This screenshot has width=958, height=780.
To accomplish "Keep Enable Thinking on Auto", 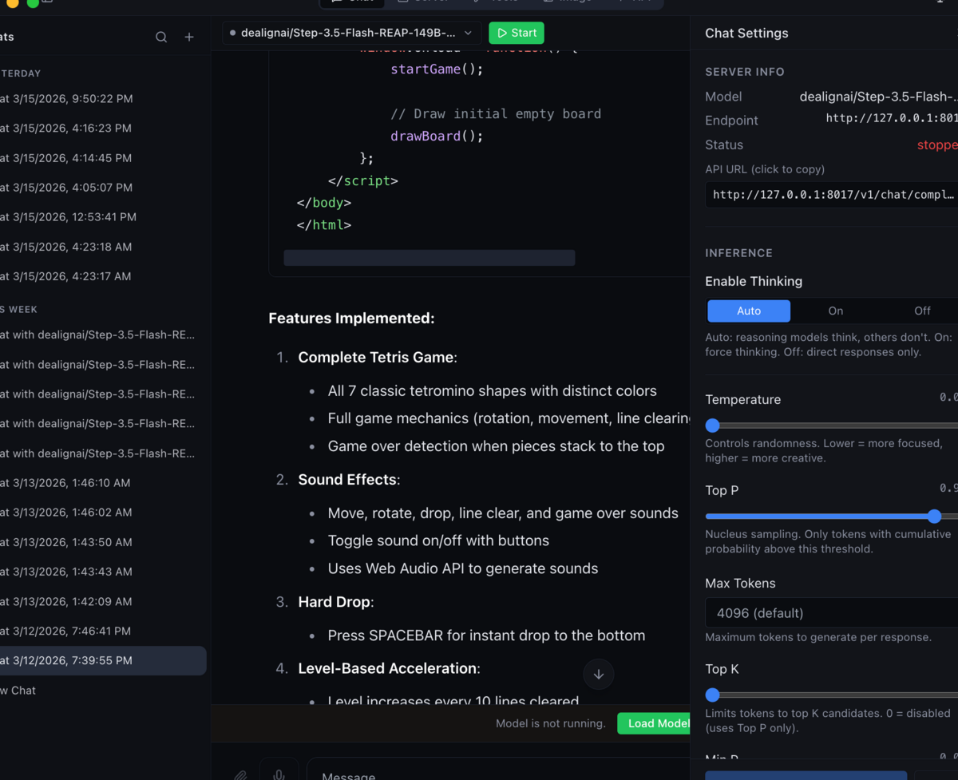I will (748, 311).
